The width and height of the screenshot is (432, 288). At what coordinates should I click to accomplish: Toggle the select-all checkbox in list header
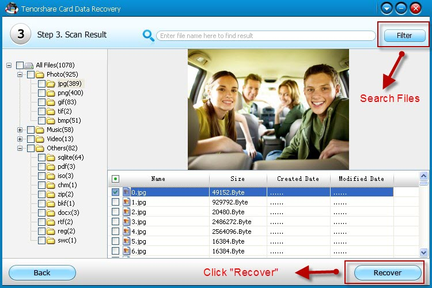pos(115,179)
